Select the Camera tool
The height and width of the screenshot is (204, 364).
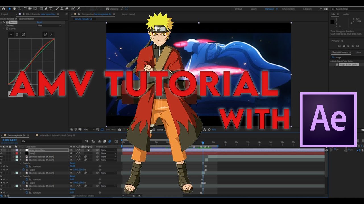coord(30,9)
